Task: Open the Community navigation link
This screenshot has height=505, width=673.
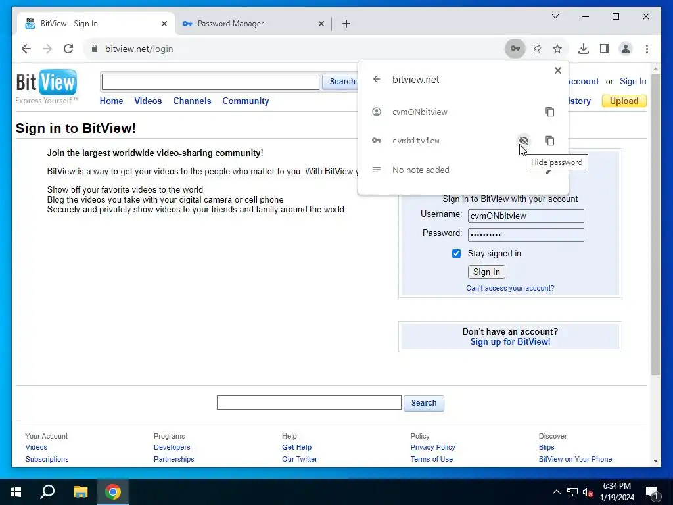Action: 246,101
